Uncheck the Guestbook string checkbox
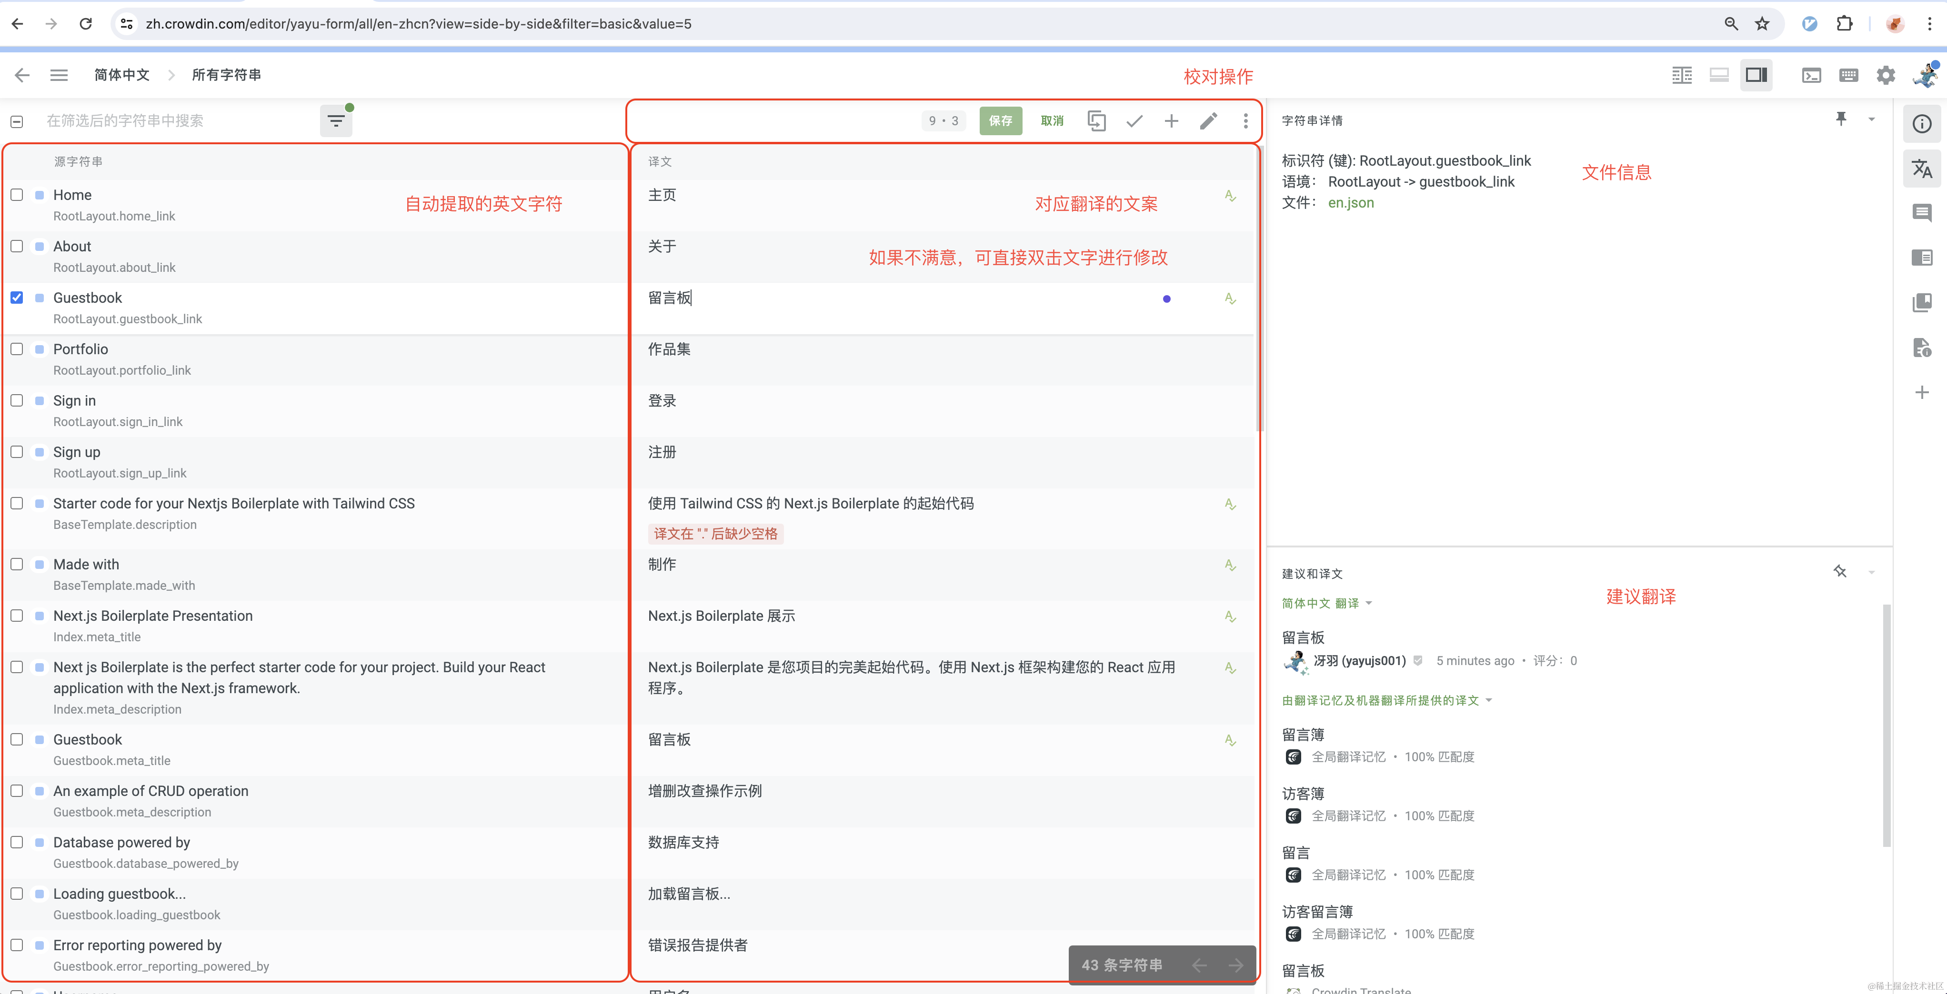This screenshot has width=1947, height=994. (x=17, y=298)
